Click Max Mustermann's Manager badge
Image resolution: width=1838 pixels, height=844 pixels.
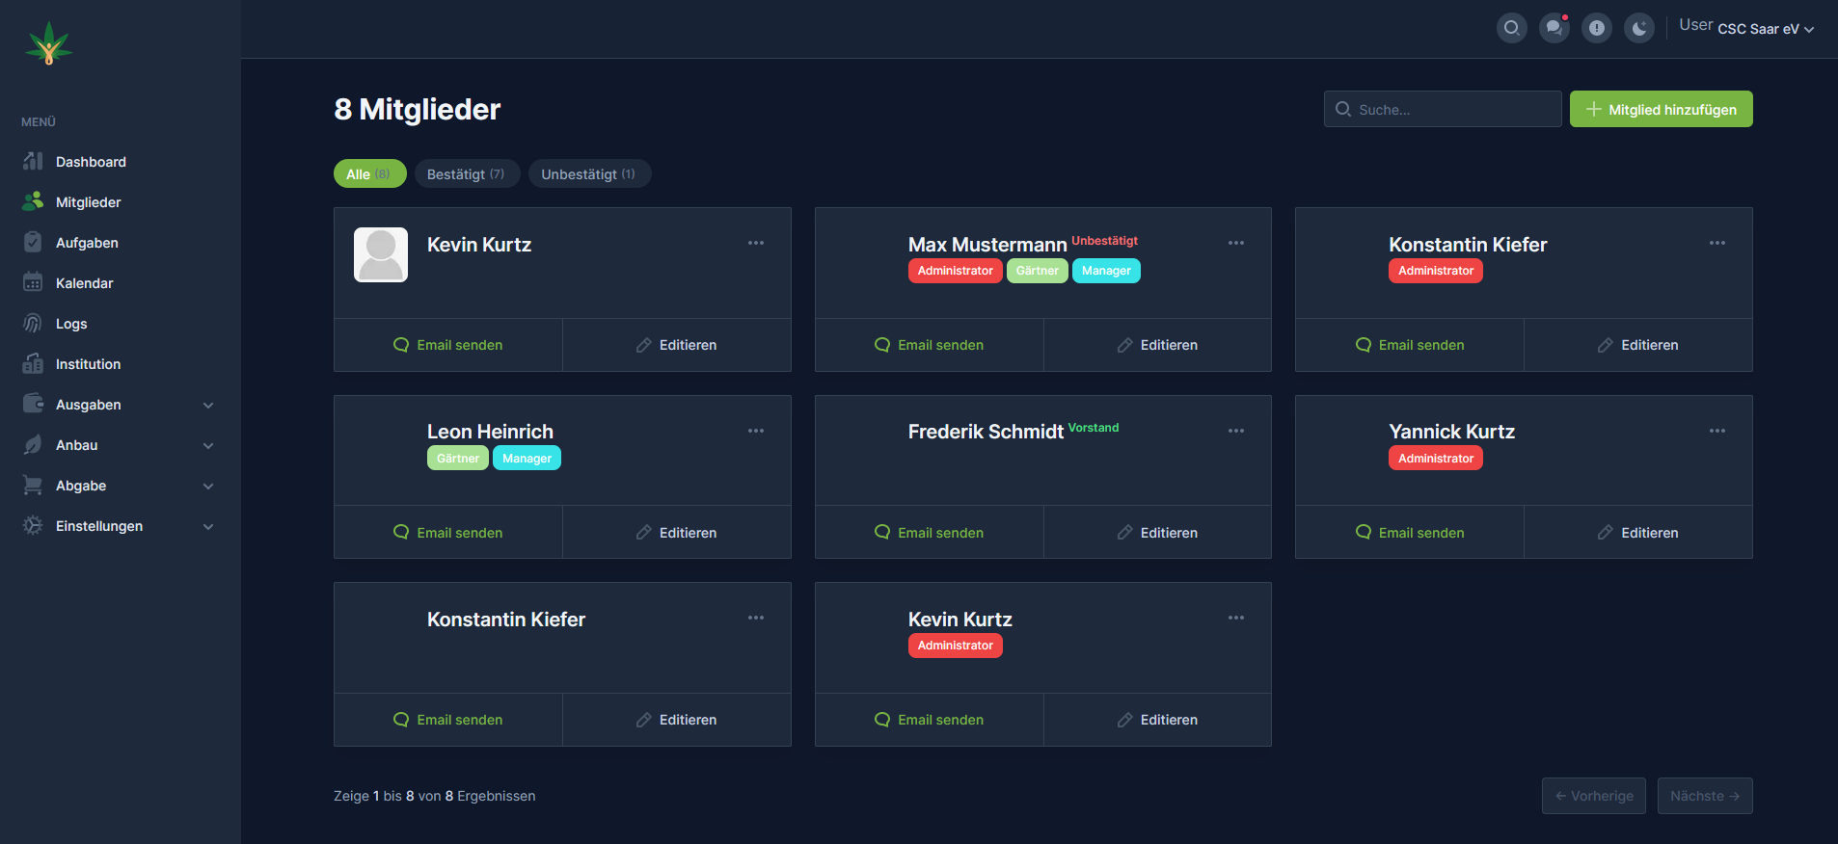click(x=1106, y=271)
